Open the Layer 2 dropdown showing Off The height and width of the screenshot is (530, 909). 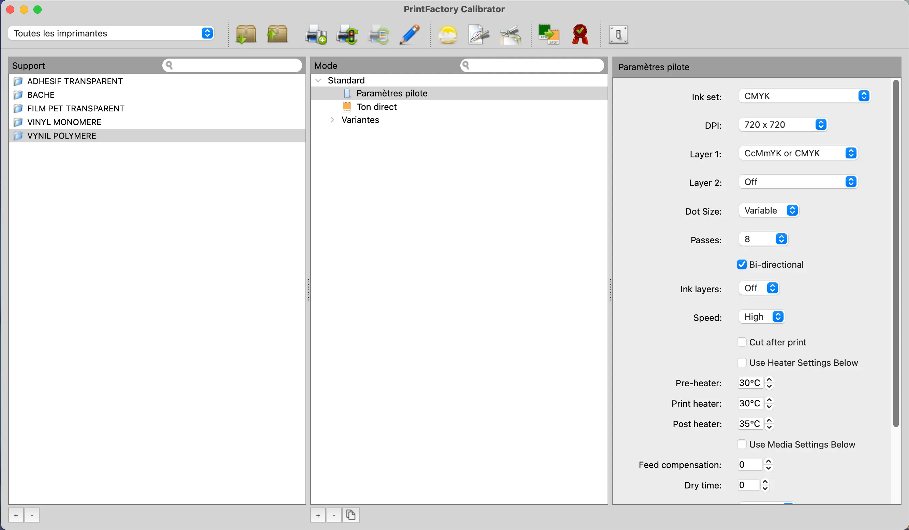[798, 182]
